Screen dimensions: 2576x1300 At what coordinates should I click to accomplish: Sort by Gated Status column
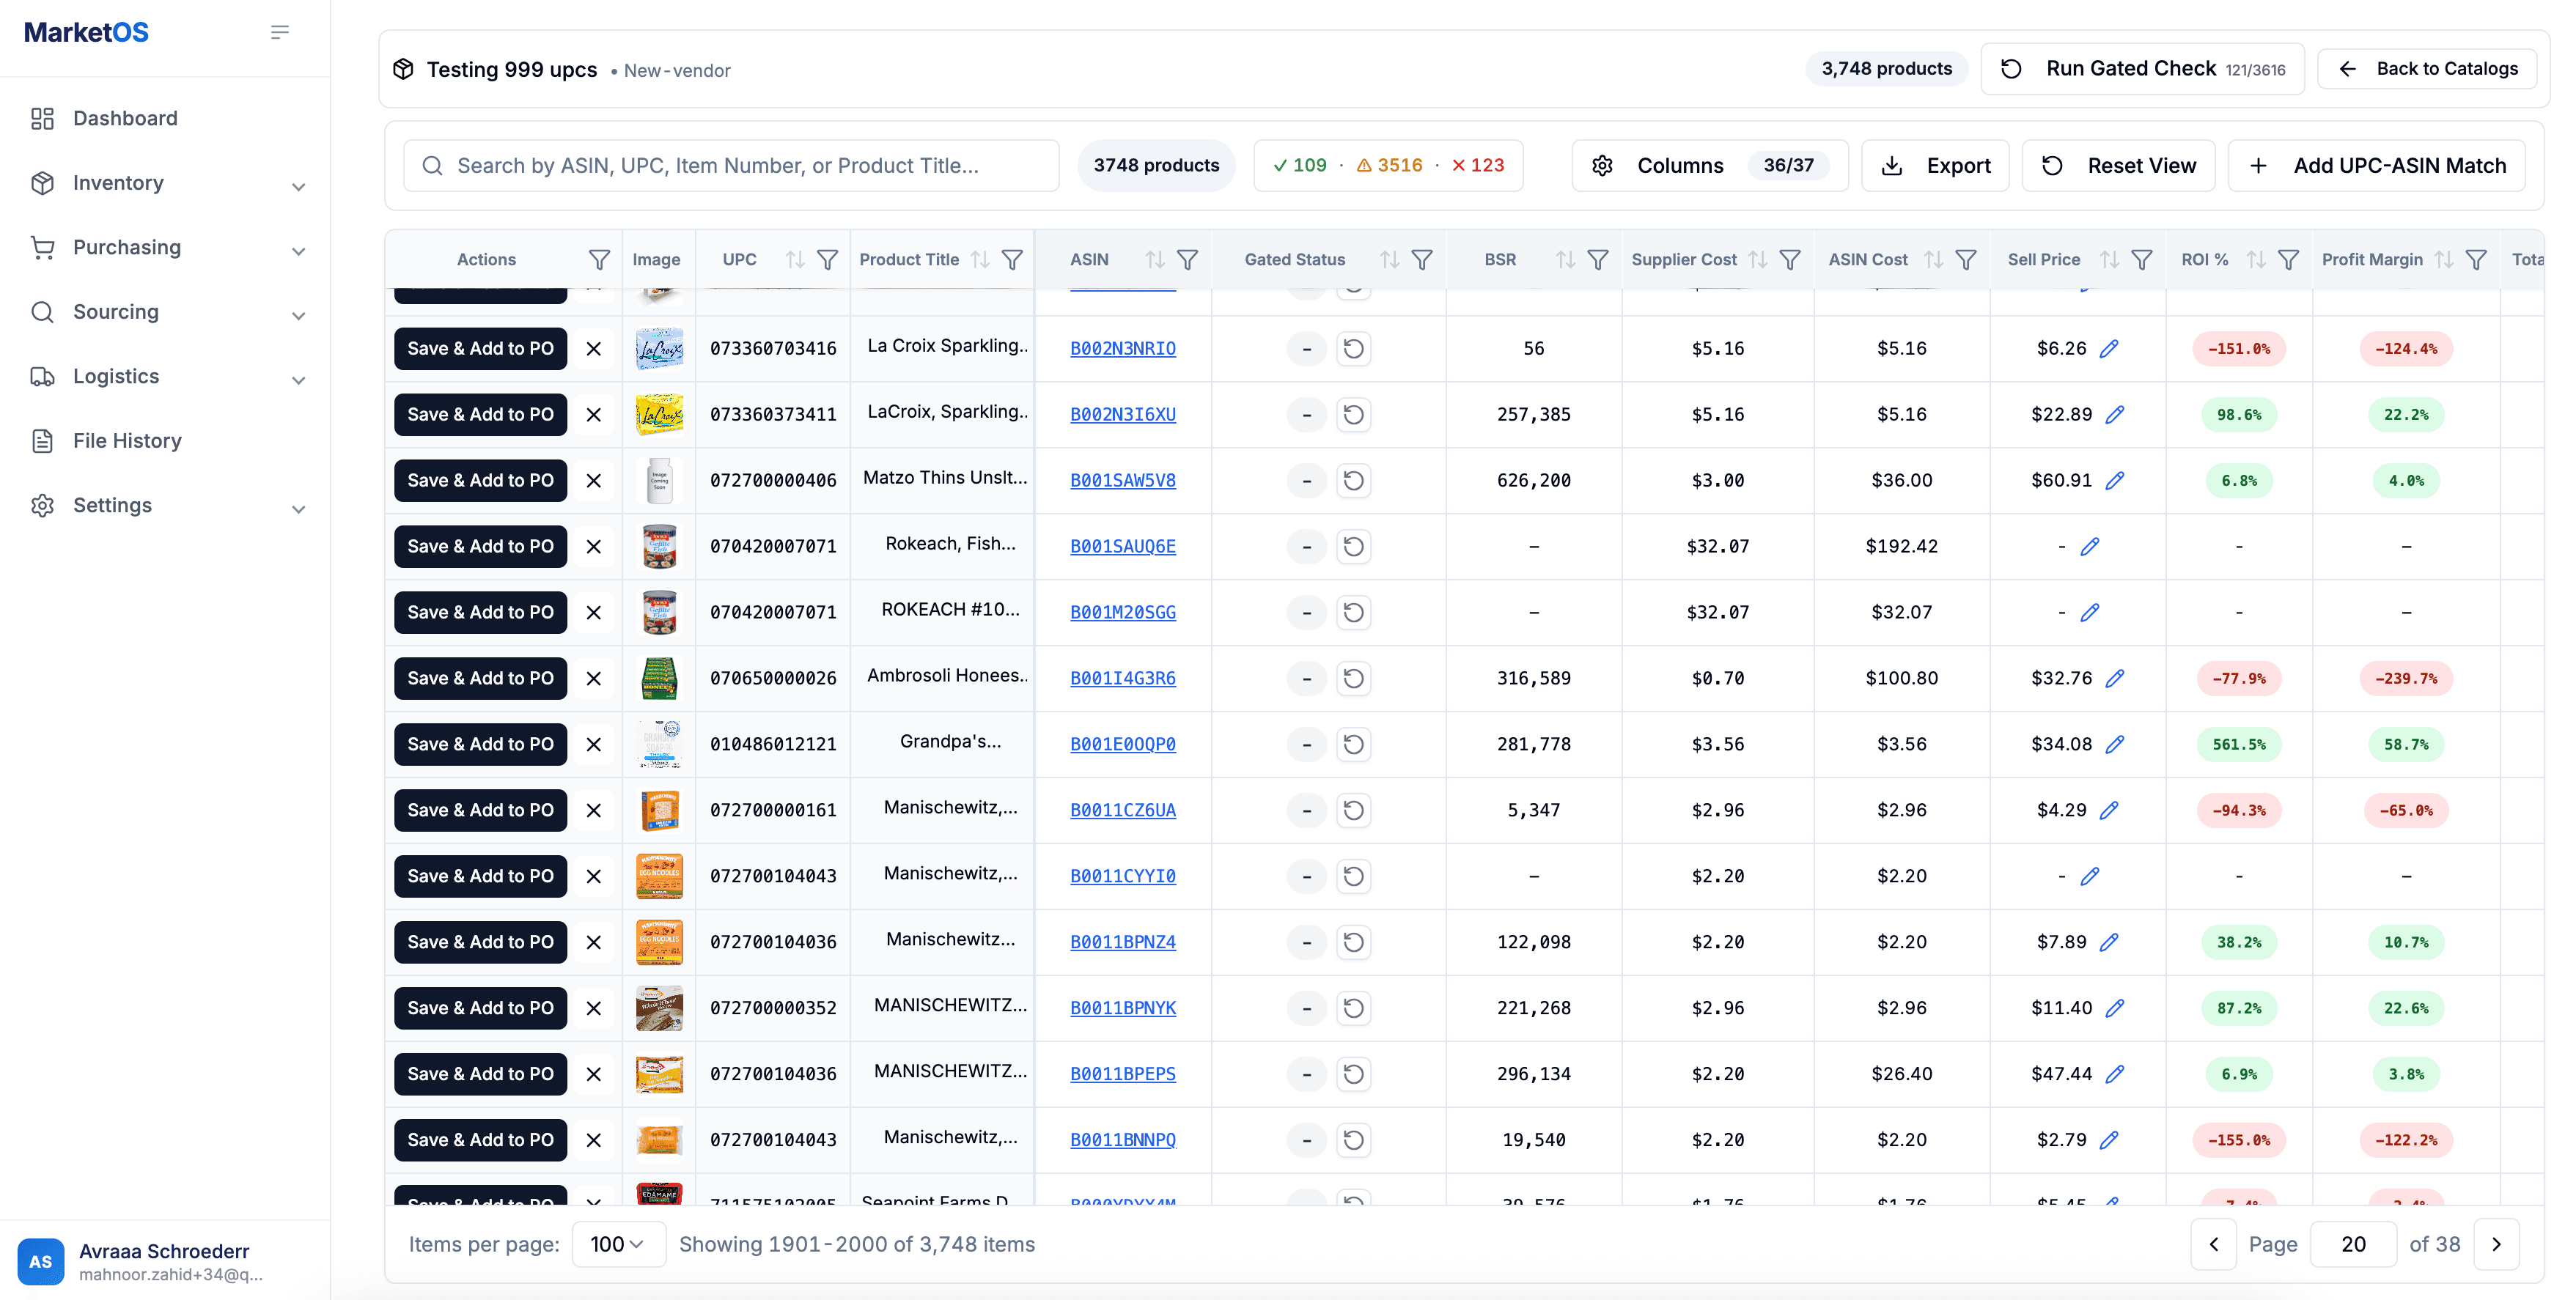pos(1390,260)
